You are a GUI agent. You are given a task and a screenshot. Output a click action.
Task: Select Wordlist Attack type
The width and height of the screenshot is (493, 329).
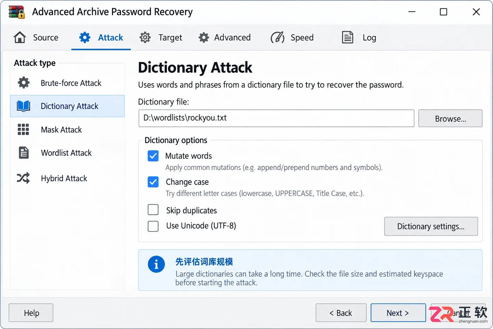coord(67,153)
